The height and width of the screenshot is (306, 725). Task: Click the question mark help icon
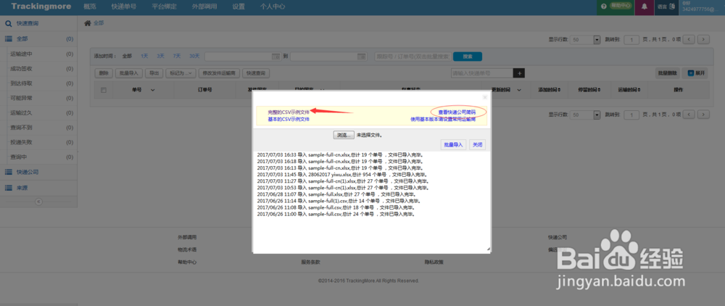tap(603, 7)
